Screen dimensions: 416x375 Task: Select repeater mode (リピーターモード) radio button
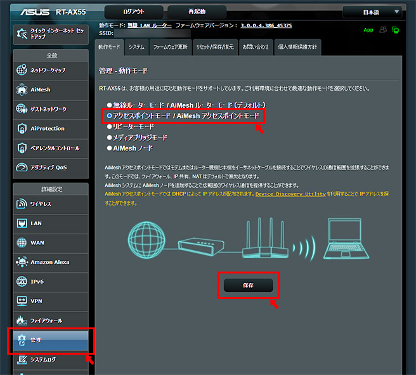coord(109,127)
